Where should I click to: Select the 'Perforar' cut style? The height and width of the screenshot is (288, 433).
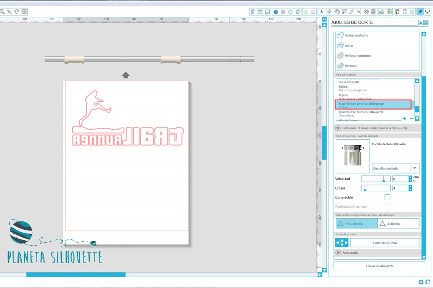[347, 65]
